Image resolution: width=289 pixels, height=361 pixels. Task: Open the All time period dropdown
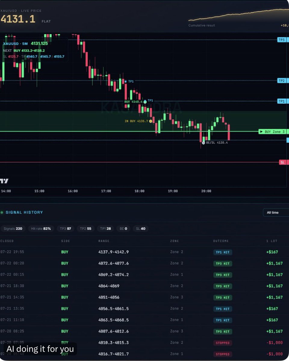[276, 212]
